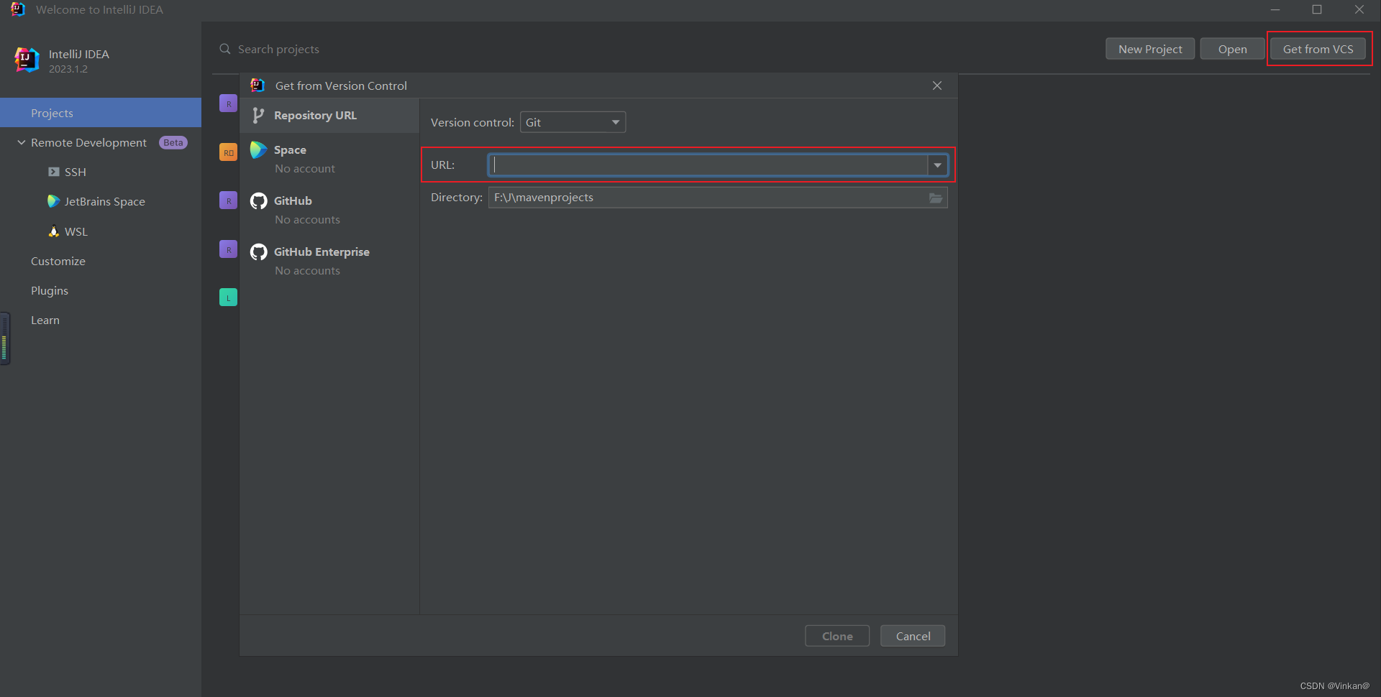Click inside the empty URL input field
The width and height of the screenshot is (1381, 697).
click(x=712, y=165)
